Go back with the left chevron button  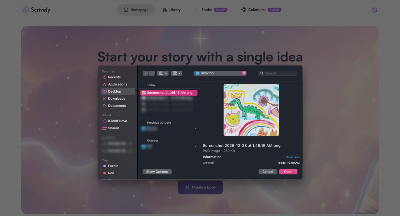tap(146, 73)
